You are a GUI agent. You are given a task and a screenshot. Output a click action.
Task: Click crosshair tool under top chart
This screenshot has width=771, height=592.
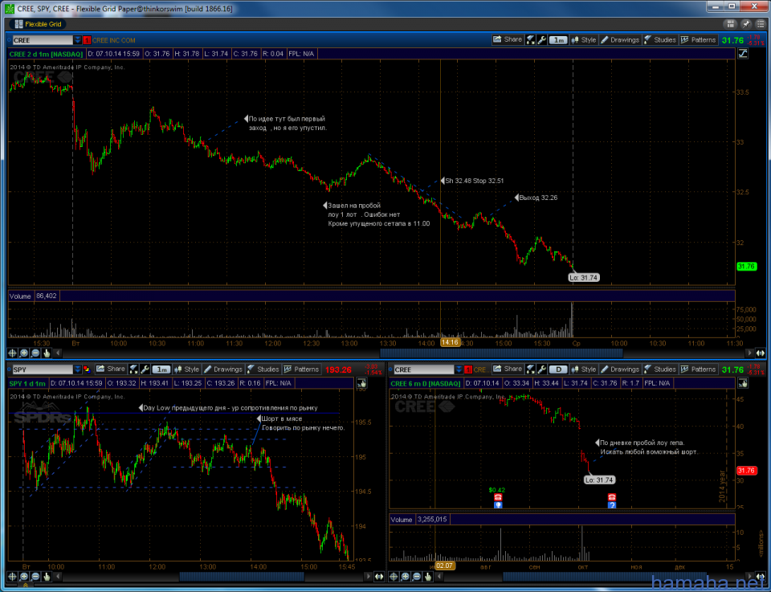12,353
